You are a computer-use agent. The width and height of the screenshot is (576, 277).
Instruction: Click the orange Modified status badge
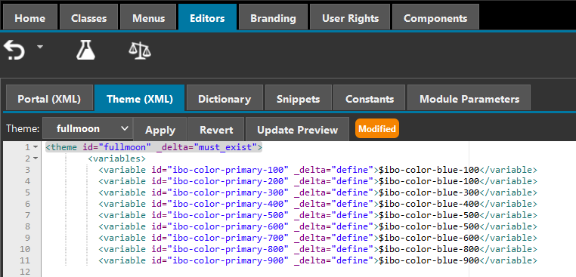377,128
